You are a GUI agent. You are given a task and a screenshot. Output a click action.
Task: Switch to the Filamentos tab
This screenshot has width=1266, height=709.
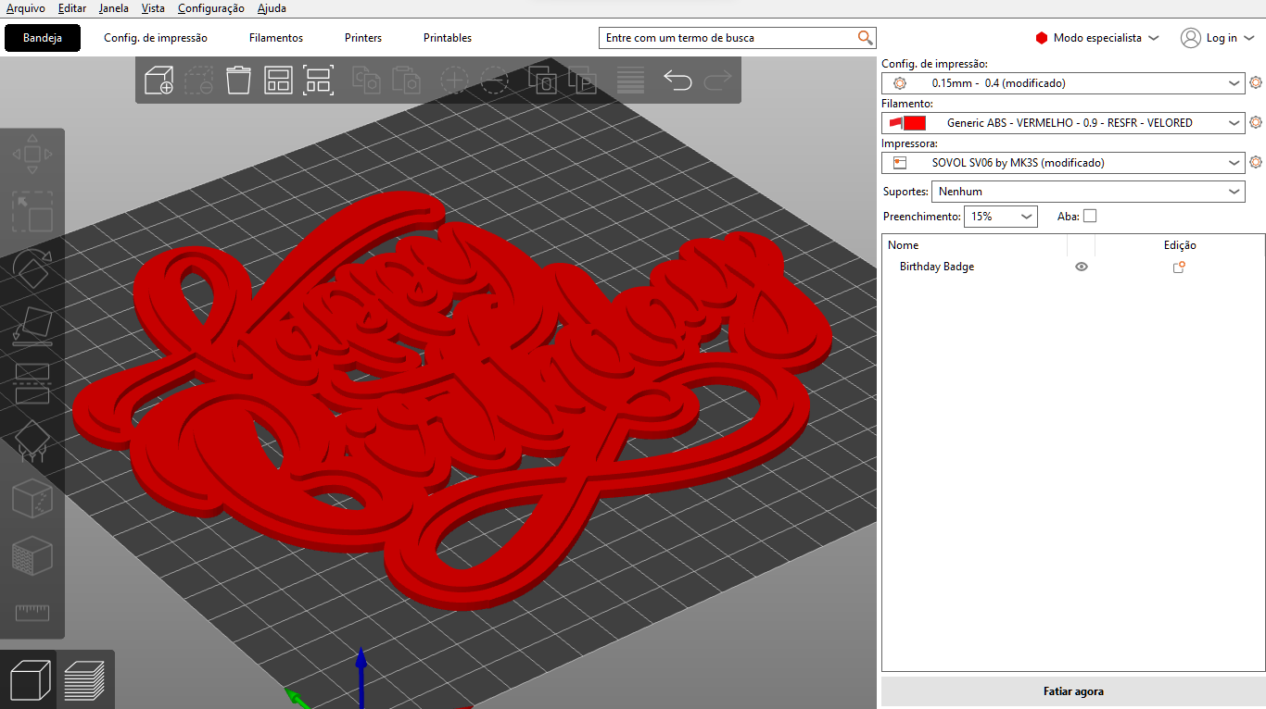[276, 38]
